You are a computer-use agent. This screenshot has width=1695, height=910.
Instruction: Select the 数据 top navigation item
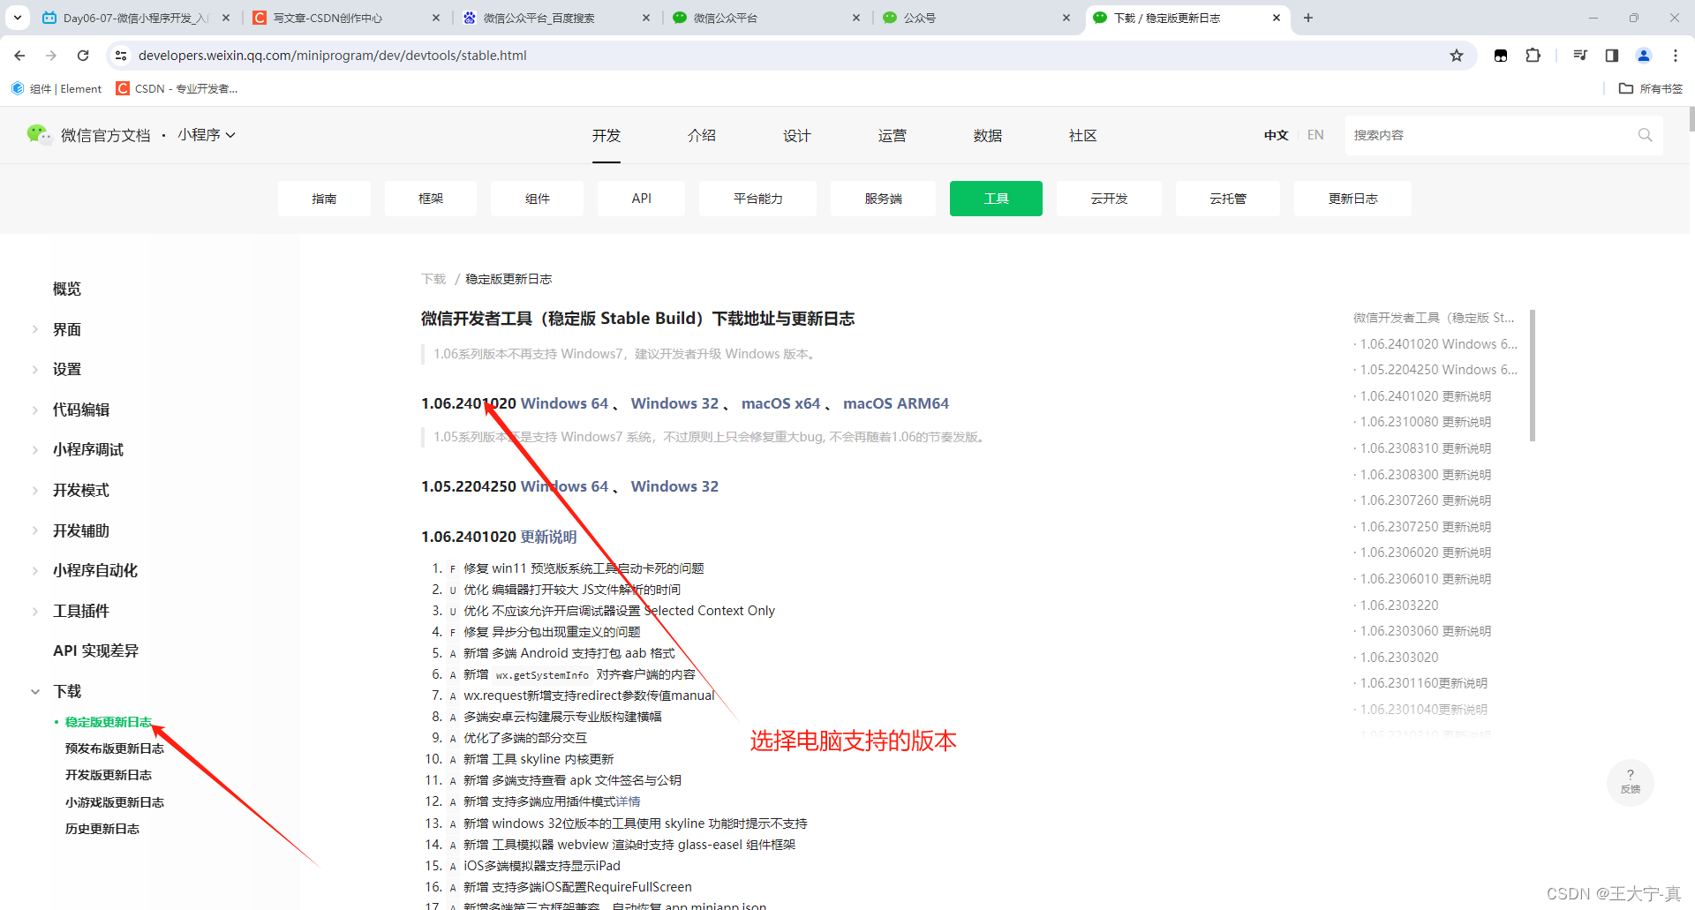click(988, 136)
